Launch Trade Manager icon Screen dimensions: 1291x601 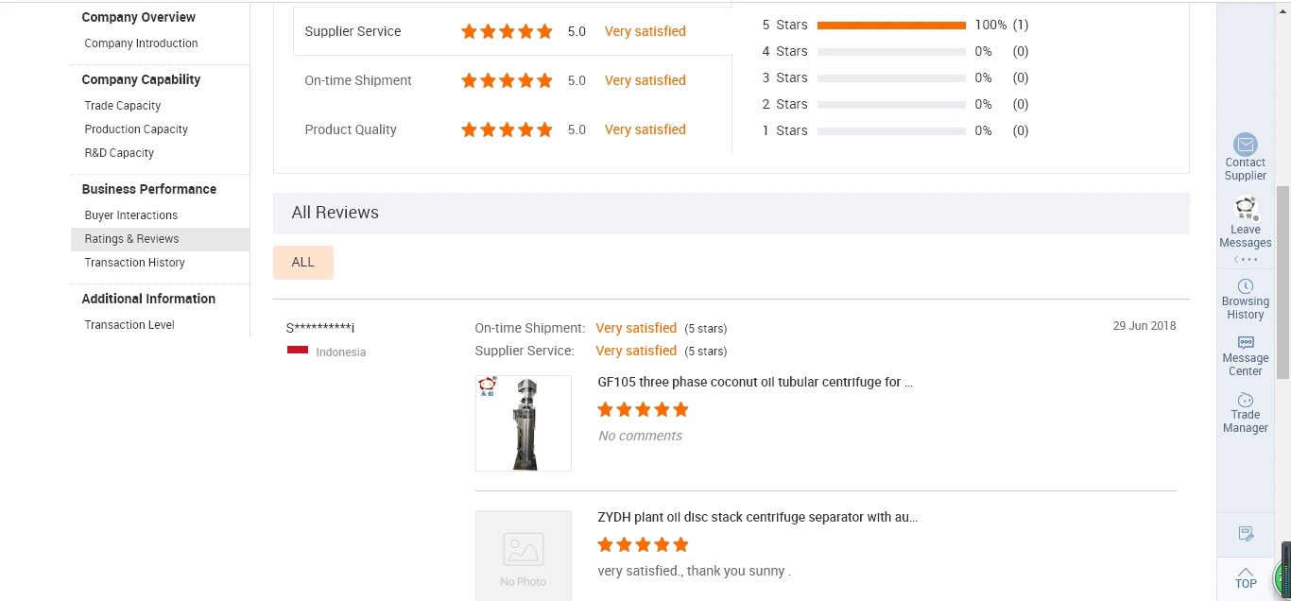1246,400
